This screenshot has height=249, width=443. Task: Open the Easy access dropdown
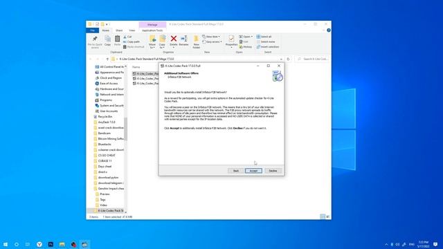coord(213,41)
